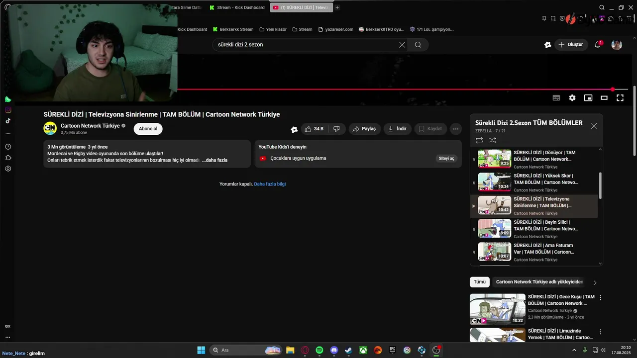Open YouTube notifications bell
637x358 pixels.
point(598,45)
